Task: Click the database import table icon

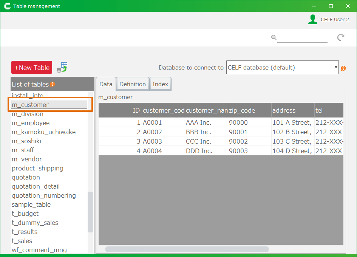Action: (x=62, y=67)
